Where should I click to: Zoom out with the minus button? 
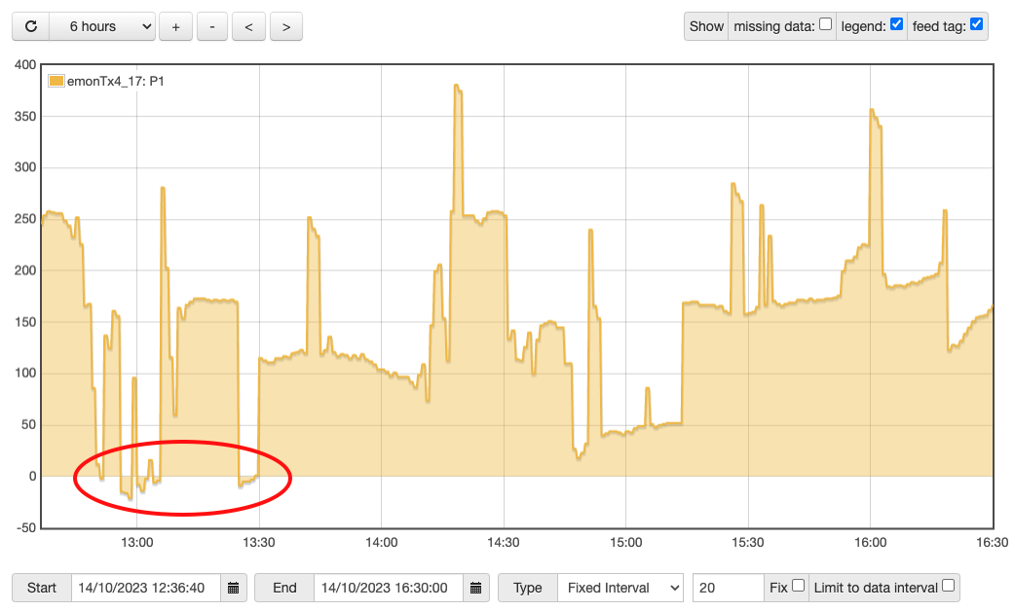212,26
